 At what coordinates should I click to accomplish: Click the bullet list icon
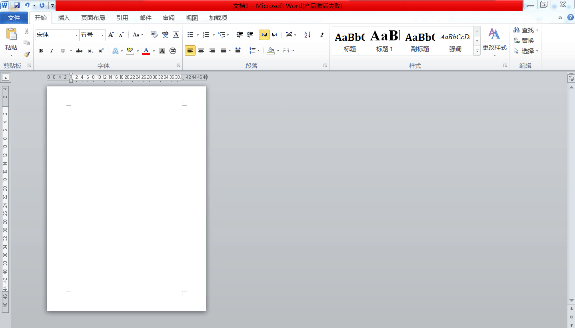190,35
